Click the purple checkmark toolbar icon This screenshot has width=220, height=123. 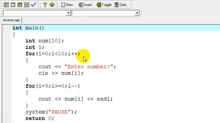33,5
